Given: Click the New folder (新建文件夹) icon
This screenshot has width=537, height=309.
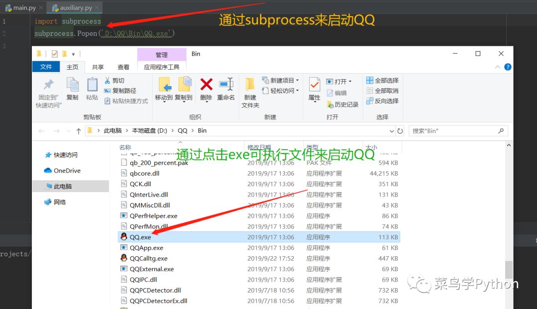Looking at the screenshot, I should click(x=250, y=84).
